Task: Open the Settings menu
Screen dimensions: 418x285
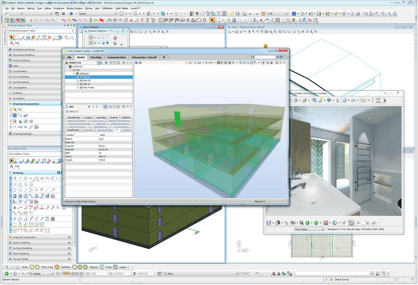Action: (x=31, y=8)
